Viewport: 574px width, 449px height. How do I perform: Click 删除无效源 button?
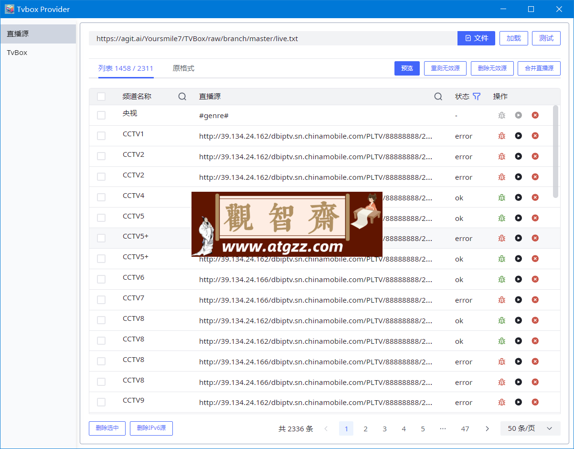click(x=492, y=68)
